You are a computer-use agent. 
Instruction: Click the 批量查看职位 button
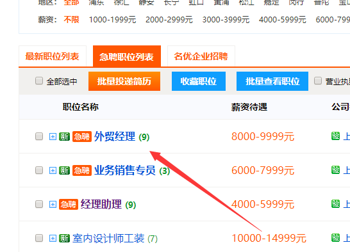[272, 81]
